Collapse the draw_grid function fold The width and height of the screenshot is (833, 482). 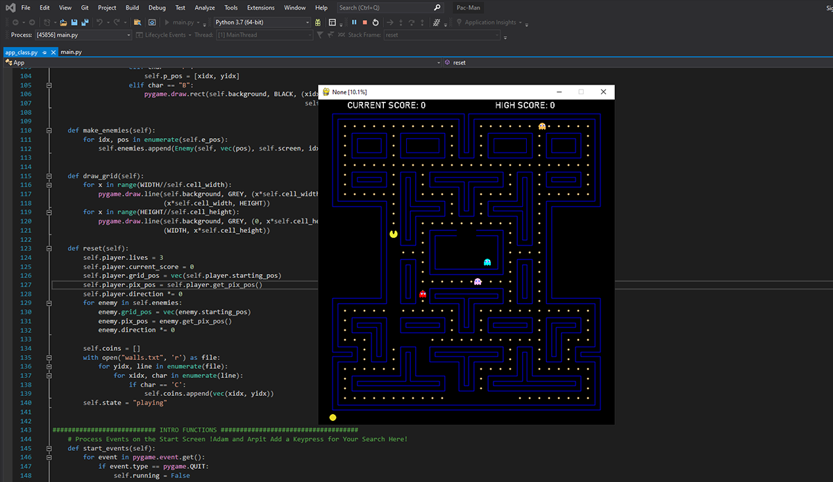tap(49, 176)
